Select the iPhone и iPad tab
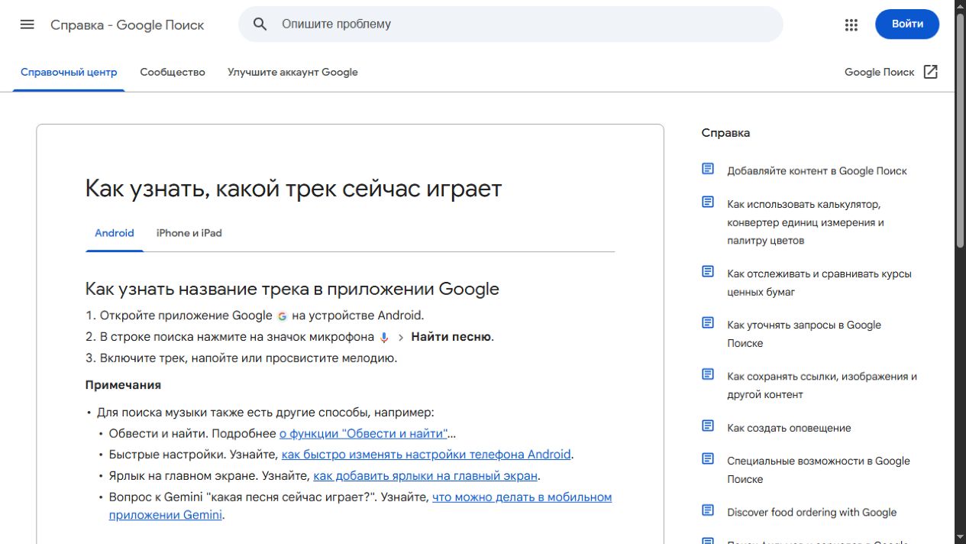Screen dimensions: 966x544 pyautogui.click(x=189, y=233)
